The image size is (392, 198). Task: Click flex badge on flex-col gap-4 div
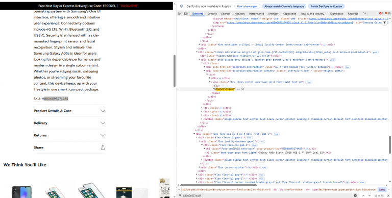coord(261,175)
